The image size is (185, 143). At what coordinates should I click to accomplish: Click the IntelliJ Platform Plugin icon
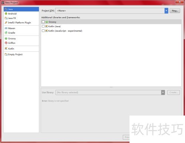pos(6,23)
